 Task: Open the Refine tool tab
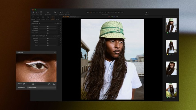point(57,18)
